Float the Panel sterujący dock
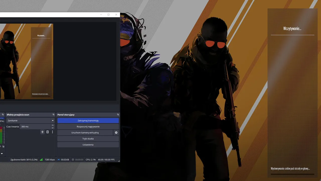 pyautogui.click(x=118, y=115)
